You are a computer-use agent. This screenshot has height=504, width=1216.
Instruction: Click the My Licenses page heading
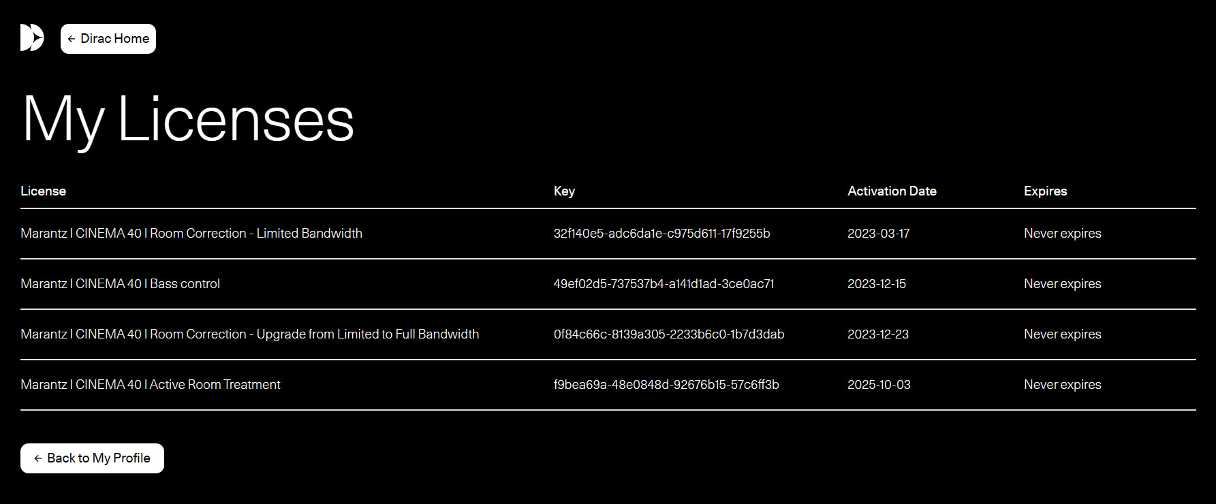(x=188, y=121)
